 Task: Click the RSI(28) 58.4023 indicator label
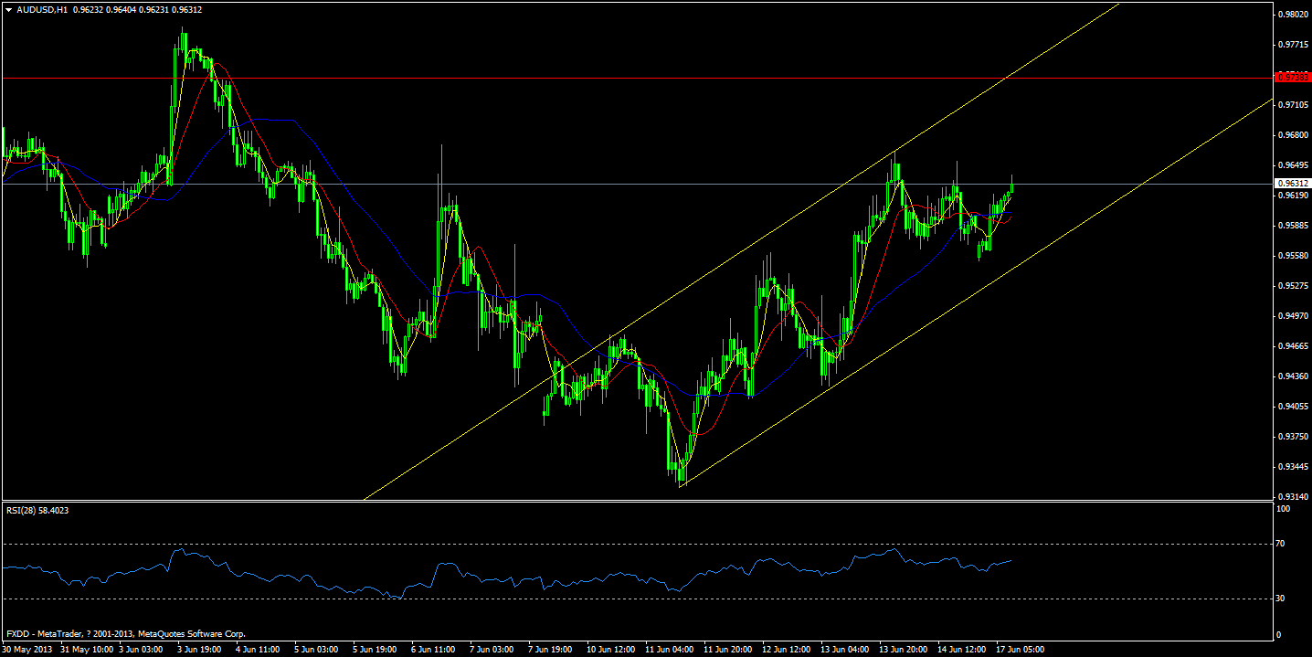point(37,511)
